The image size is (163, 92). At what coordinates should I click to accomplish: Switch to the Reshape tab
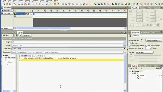point(143,8)
